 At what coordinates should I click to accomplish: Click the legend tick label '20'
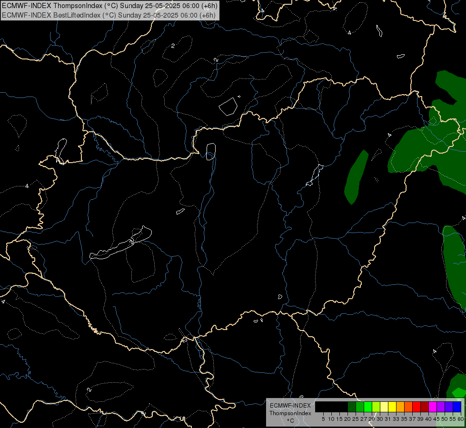[x=347, y=419]
